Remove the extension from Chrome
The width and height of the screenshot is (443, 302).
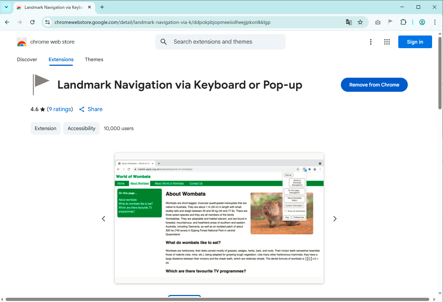tap(374, 85)
